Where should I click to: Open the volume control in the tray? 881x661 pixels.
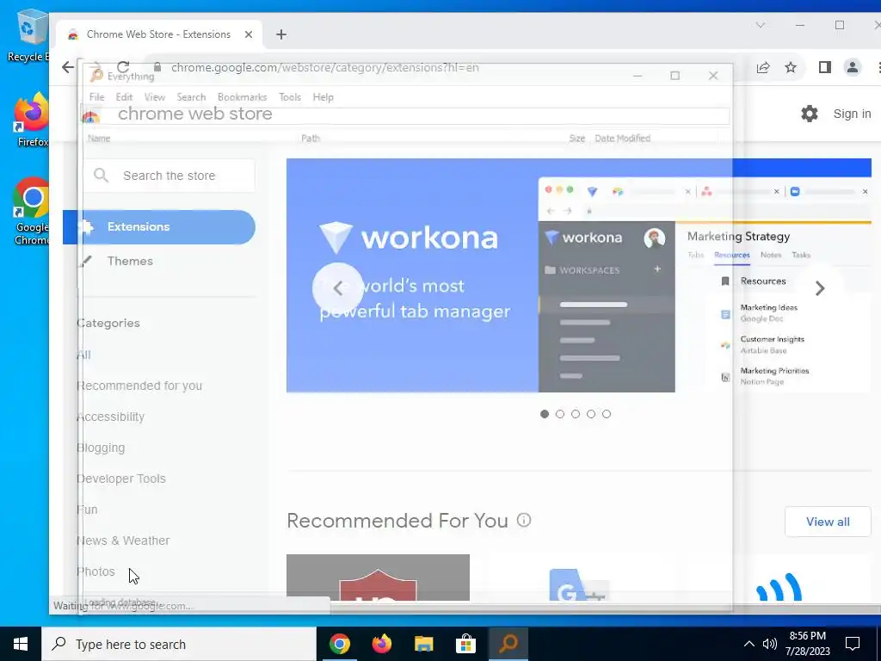pyautogui.click(x=769, y=644)
